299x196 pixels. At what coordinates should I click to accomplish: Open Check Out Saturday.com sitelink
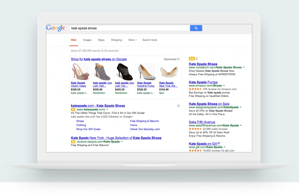coord(145,129)
